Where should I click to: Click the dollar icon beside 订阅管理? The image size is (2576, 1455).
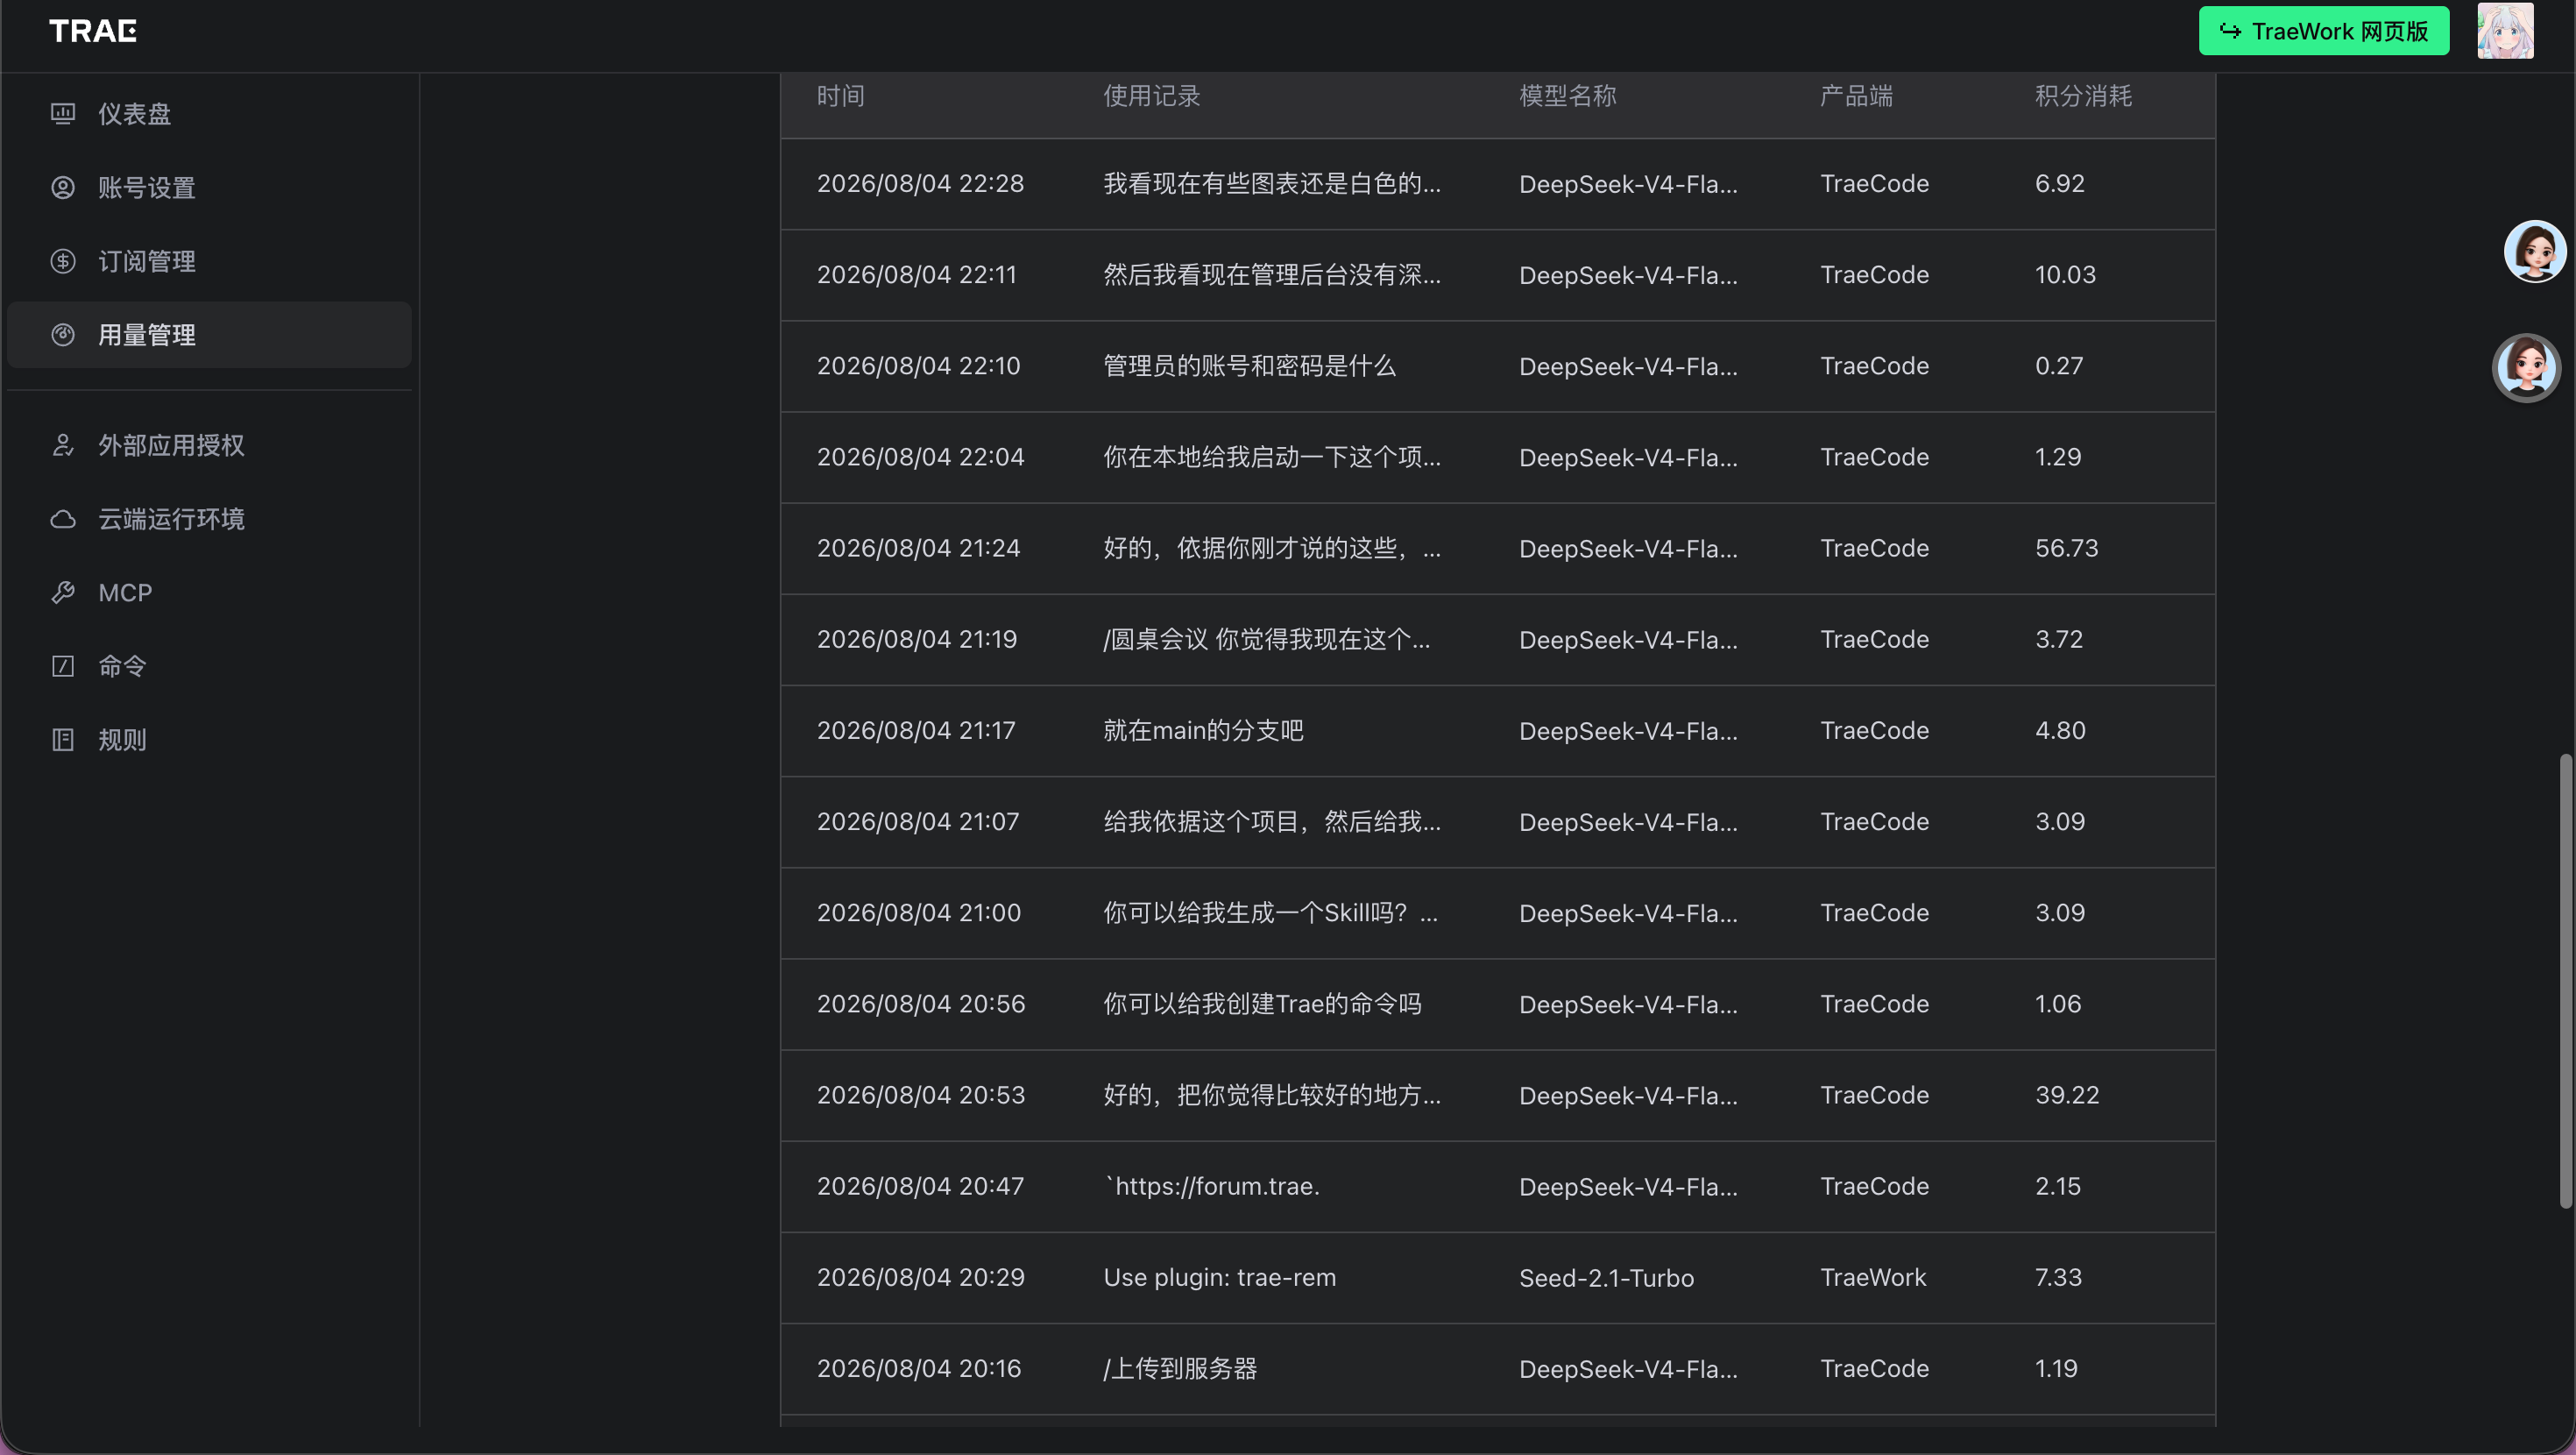pos(63,261)
